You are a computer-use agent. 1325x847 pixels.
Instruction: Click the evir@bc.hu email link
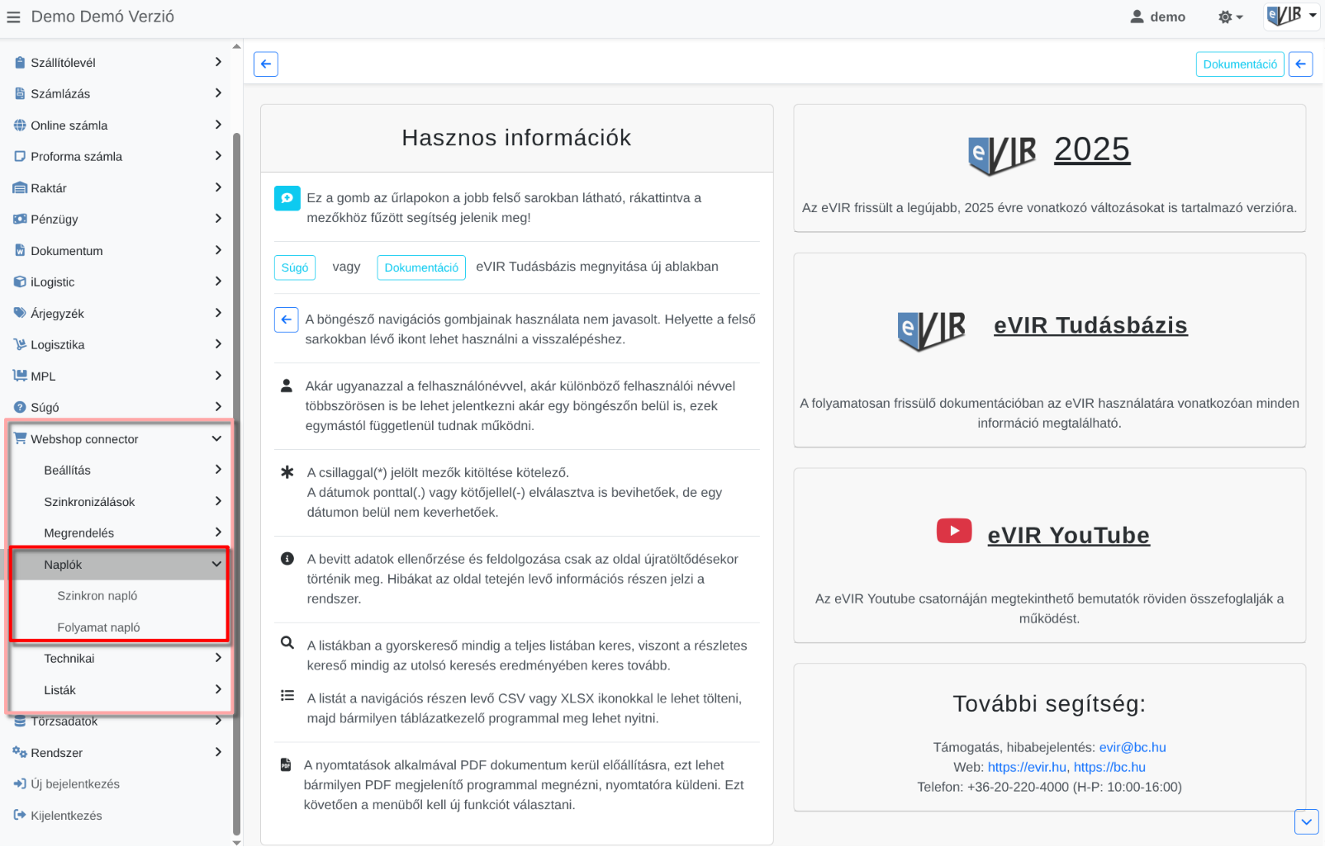(x=1132, y=747)
